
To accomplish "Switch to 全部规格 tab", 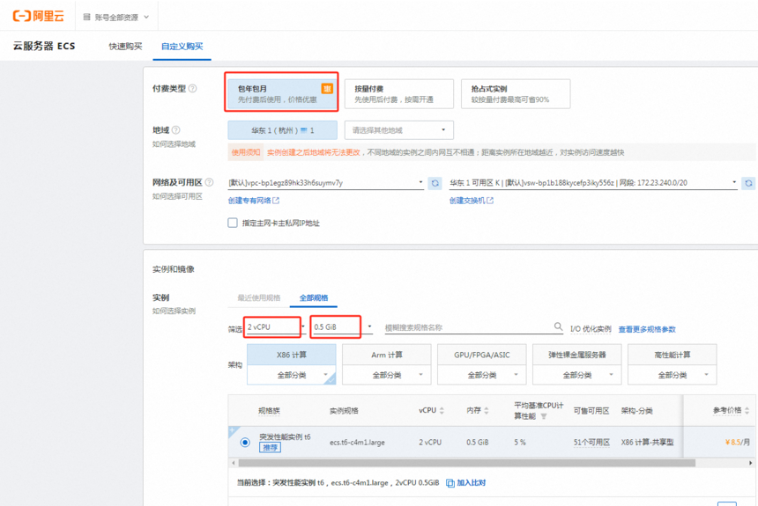I will pyautogui.click(x=314, y=298).
